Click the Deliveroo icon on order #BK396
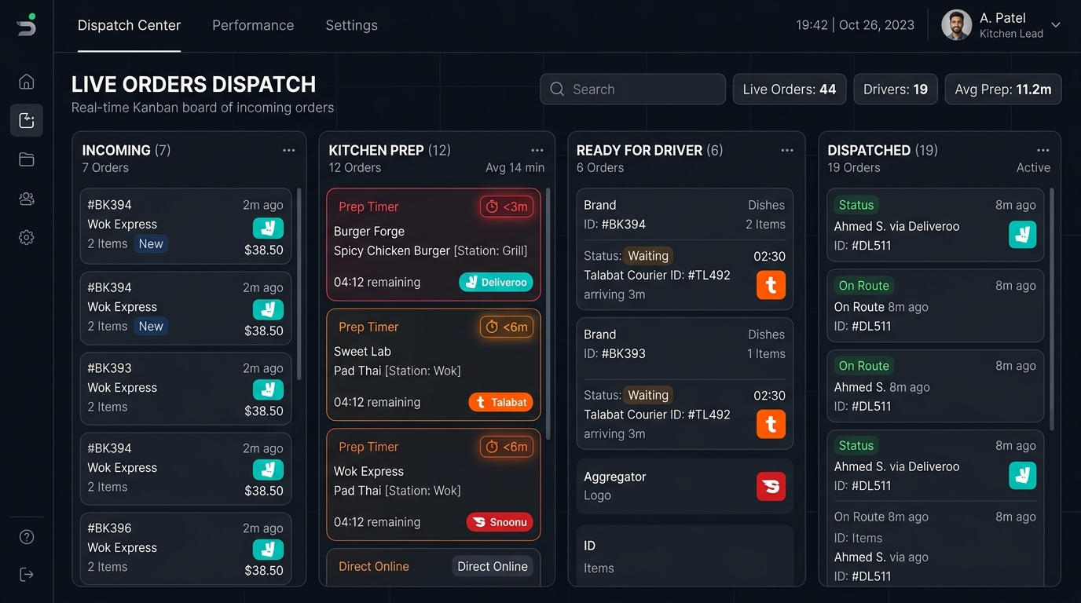 pyautogui.click(x=268, y=550)
